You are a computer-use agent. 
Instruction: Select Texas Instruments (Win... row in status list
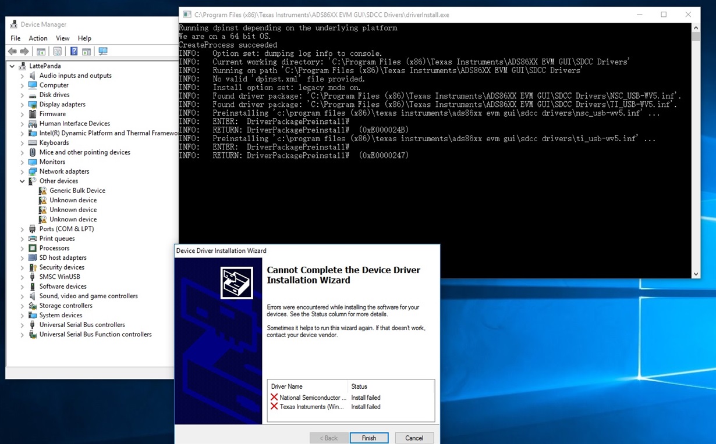tap(351, 407)
